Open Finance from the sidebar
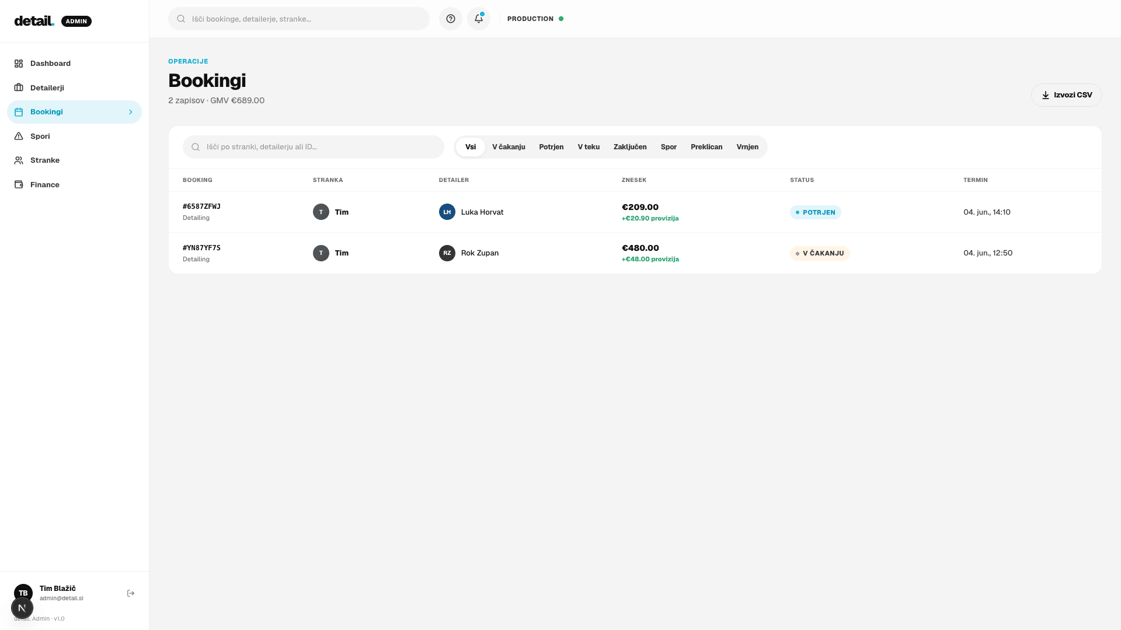The height and width of the screenshot is (630, 1121). coord(74,184)
